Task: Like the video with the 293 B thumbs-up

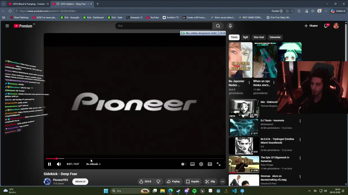Action: 145,181
